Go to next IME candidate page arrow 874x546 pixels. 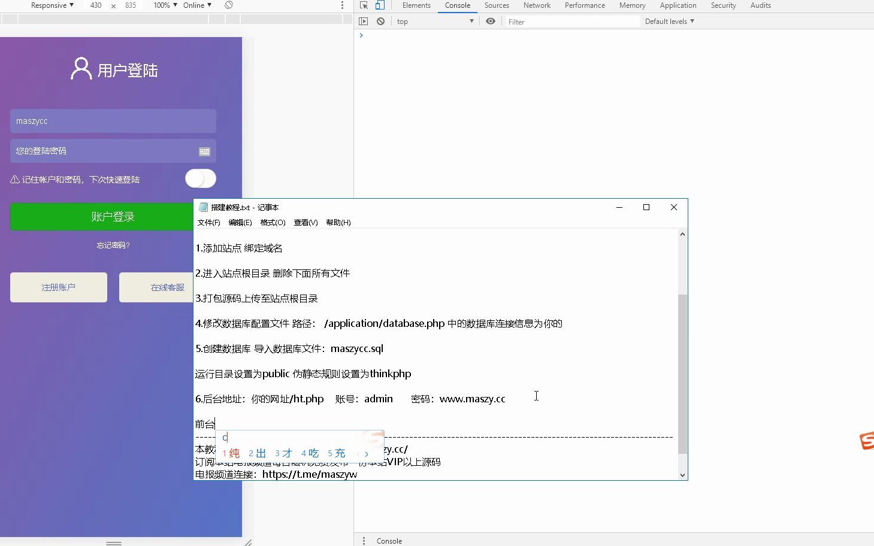pyautogui.click(x=367, y=454)
